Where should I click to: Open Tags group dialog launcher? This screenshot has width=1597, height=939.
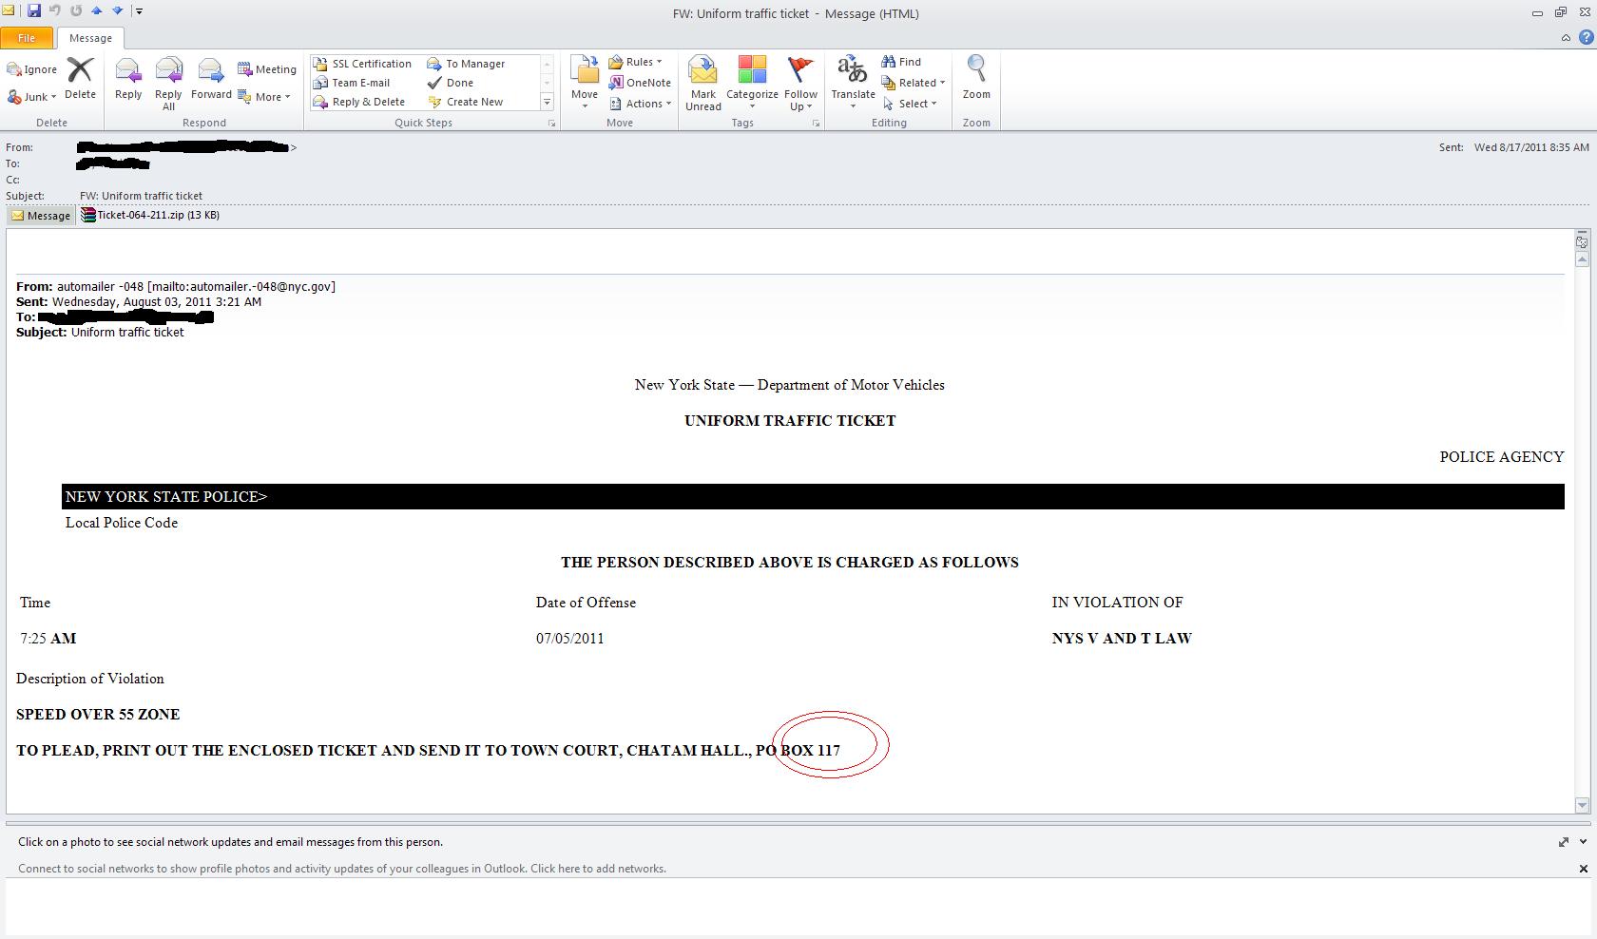[816, 124]
